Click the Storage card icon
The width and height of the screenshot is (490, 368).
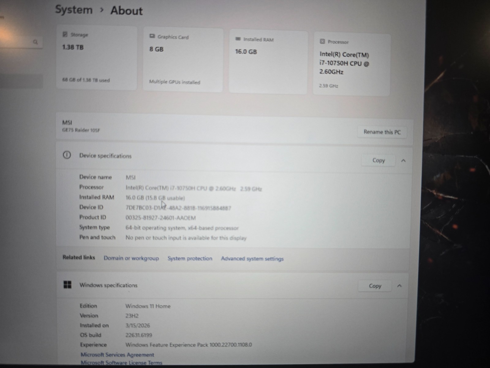[x=65, y=34]
